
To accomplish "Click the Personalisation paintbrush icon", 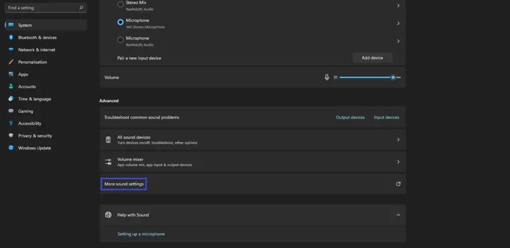I will tap(11, 62).
